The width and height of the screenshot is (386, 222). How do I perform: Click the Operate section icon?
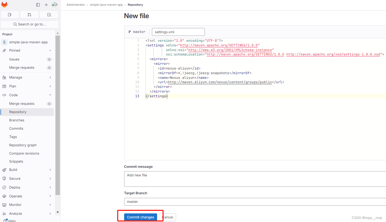click(x=4, y=196)
